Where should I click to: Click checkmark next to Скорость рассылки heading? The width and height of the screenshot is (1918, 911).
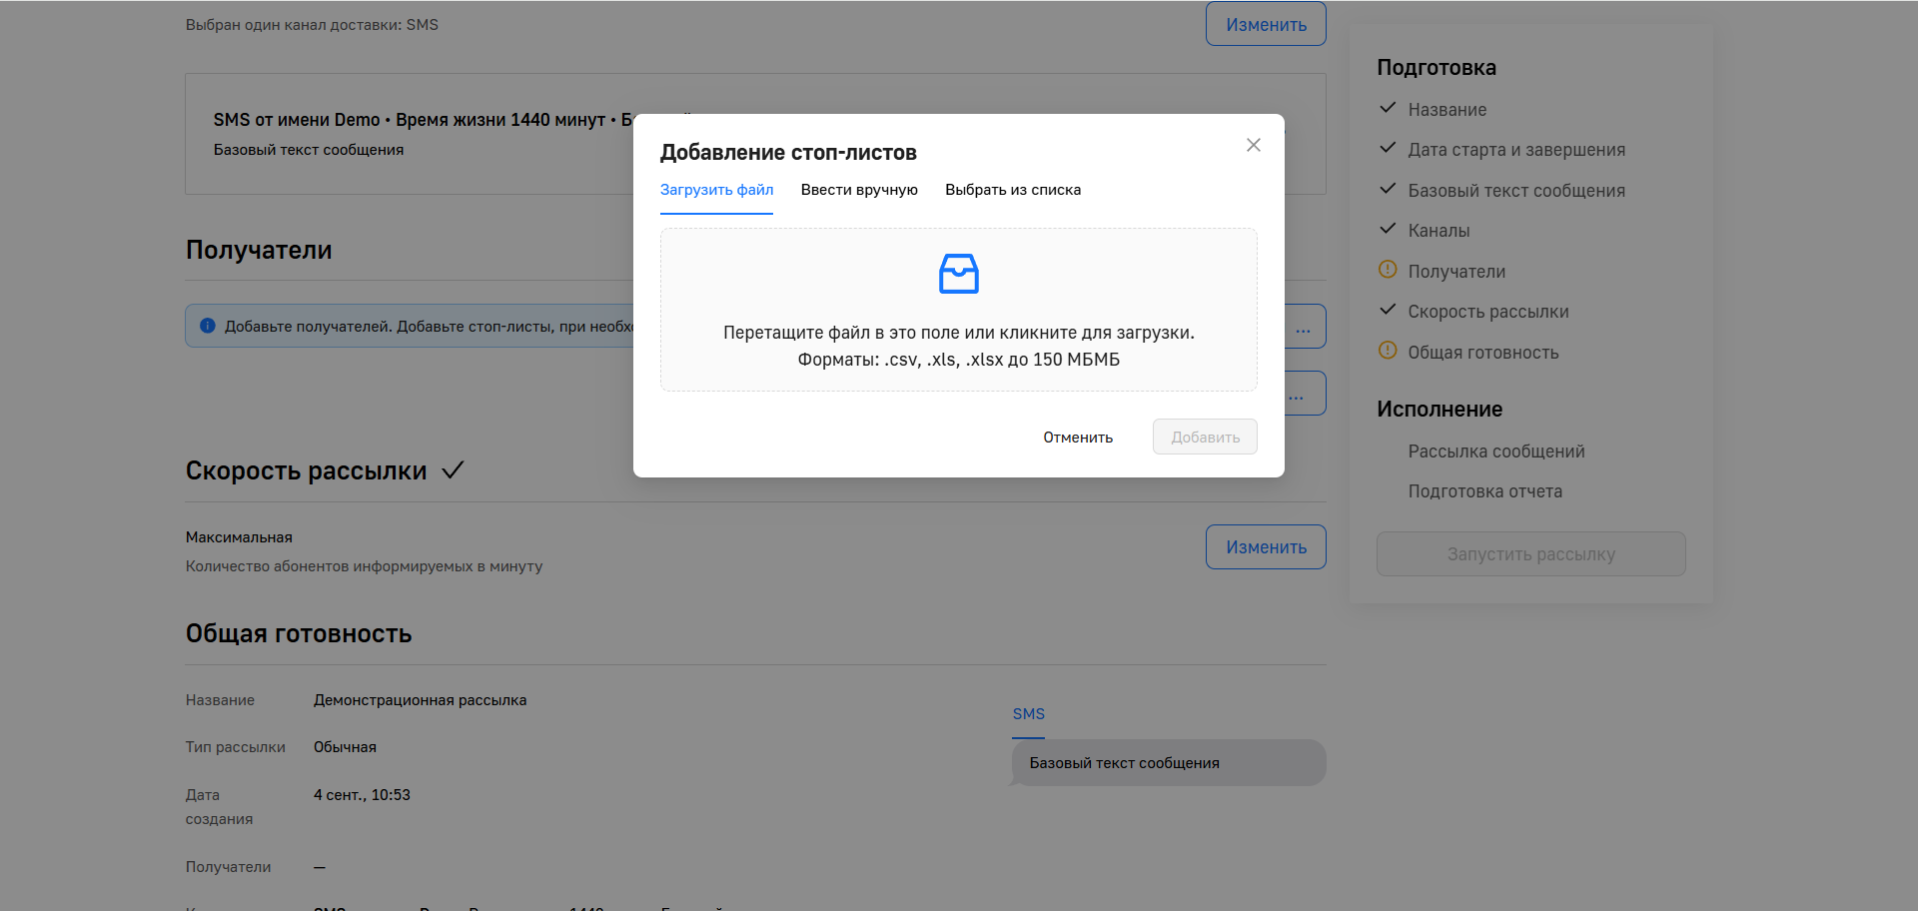(453, 470)
